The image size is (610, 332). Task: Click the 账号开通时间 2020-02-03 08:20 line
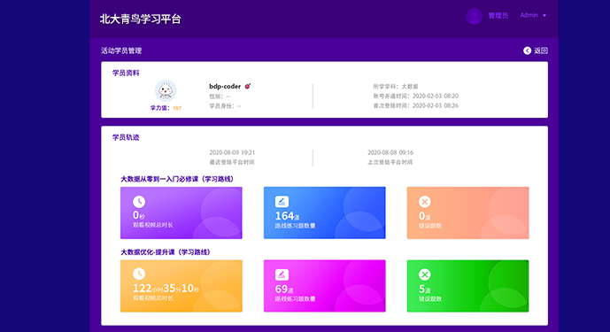[416, 96]
